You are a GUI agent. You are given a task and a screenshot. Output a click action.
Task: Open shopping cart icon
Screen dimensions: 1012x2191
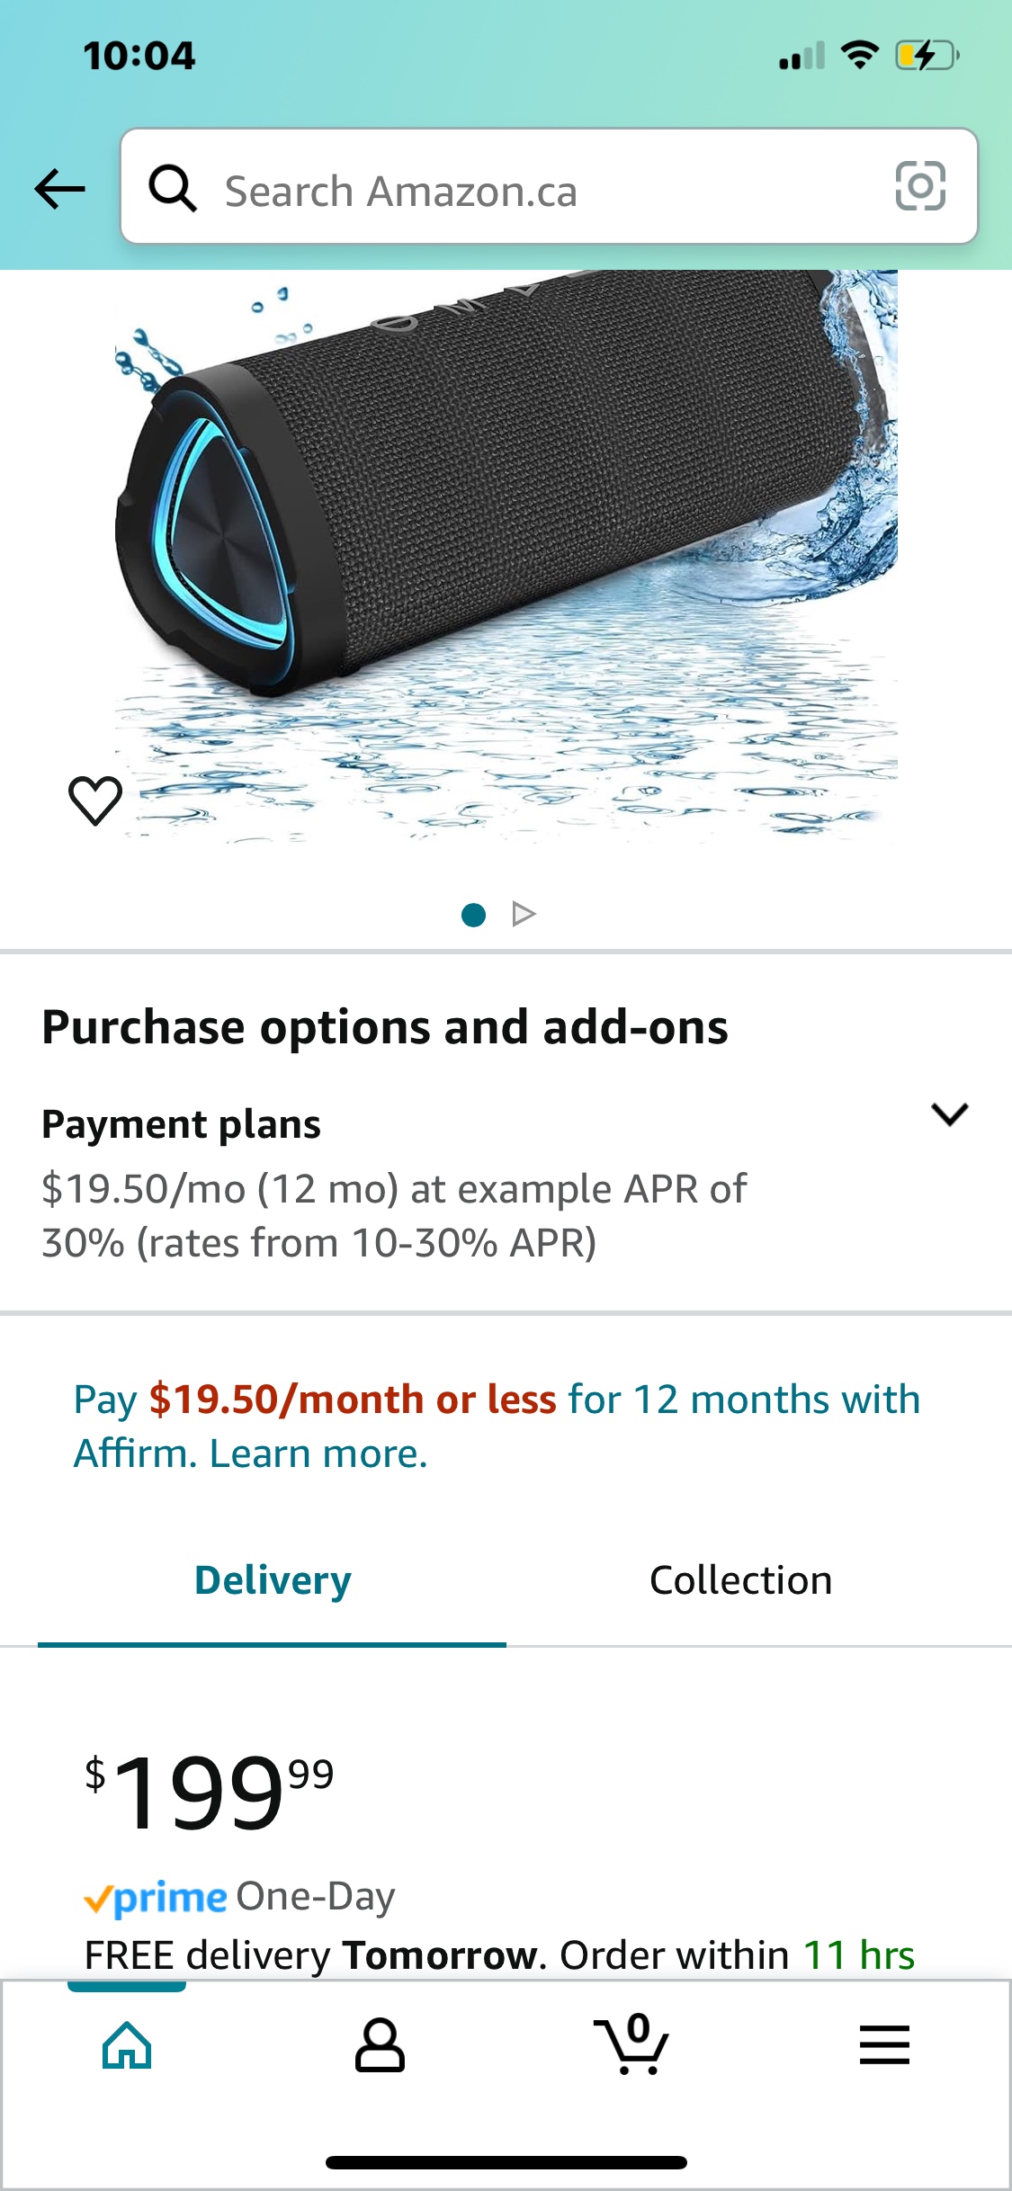pos(632,2043)
